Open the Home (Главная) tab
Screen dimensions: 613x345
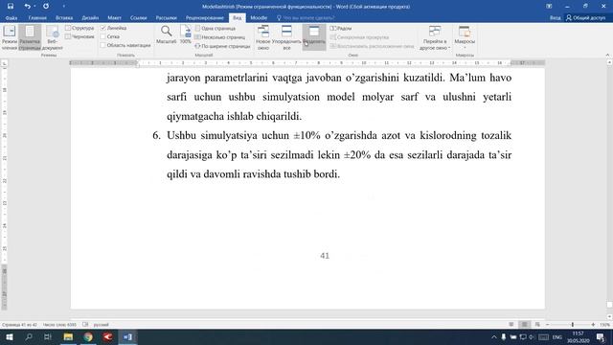pos(37,17)
